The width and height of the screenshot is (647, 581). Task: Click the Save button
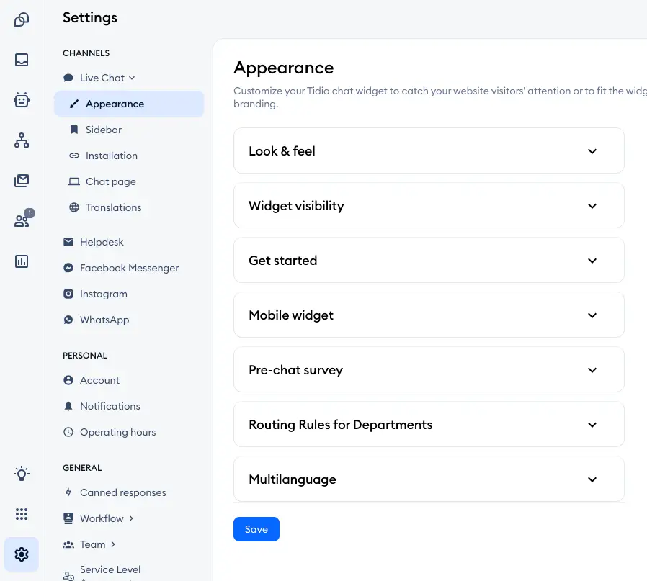click(x=256, y=529)
